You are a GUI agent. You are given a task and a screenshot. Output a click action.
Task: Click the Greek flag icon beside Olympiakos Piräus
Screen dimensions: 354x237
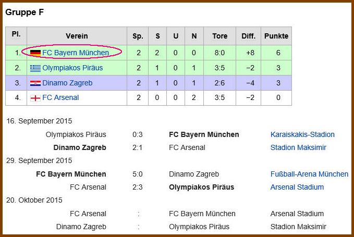[35, 68]
